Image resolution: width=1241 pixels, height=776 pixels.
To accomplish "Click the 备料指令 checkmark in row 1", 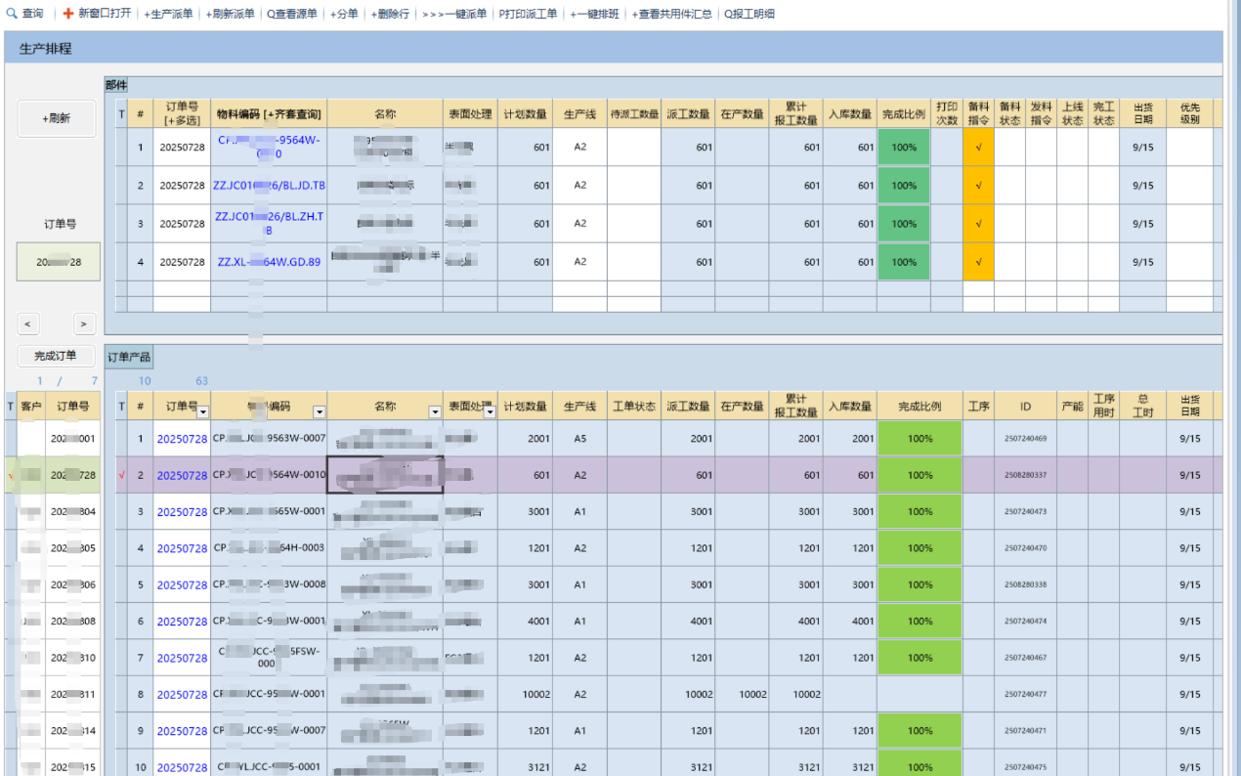I will pyautogui.click(x=978, y=148).
